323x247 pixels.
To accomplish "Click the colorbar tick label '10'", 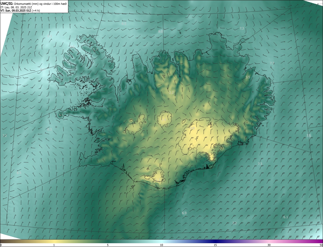I will pos(161,245).
